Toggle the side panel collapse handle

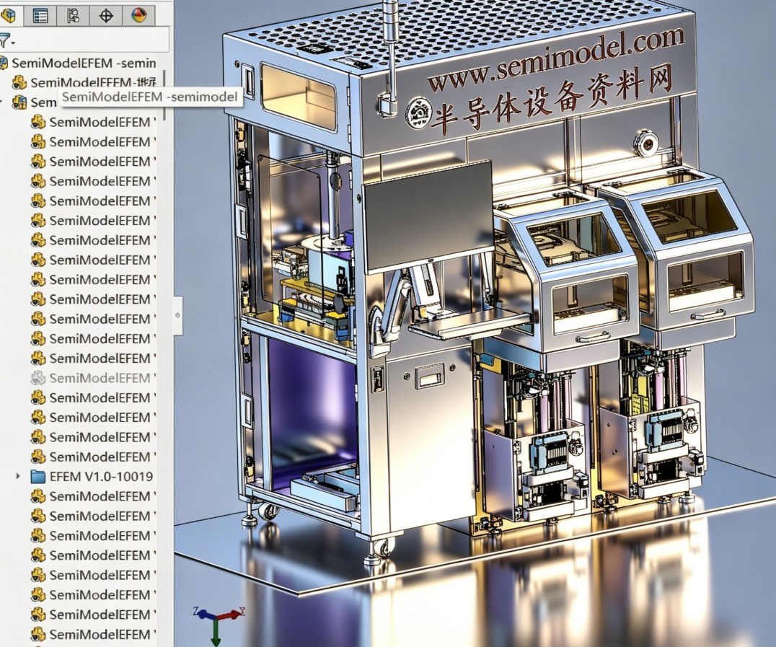[x=177, y=315]
